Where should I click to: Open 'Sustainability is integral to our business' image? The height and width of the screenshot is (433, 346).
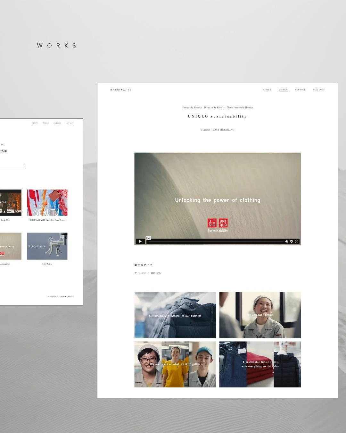click(x=175, y=315)
